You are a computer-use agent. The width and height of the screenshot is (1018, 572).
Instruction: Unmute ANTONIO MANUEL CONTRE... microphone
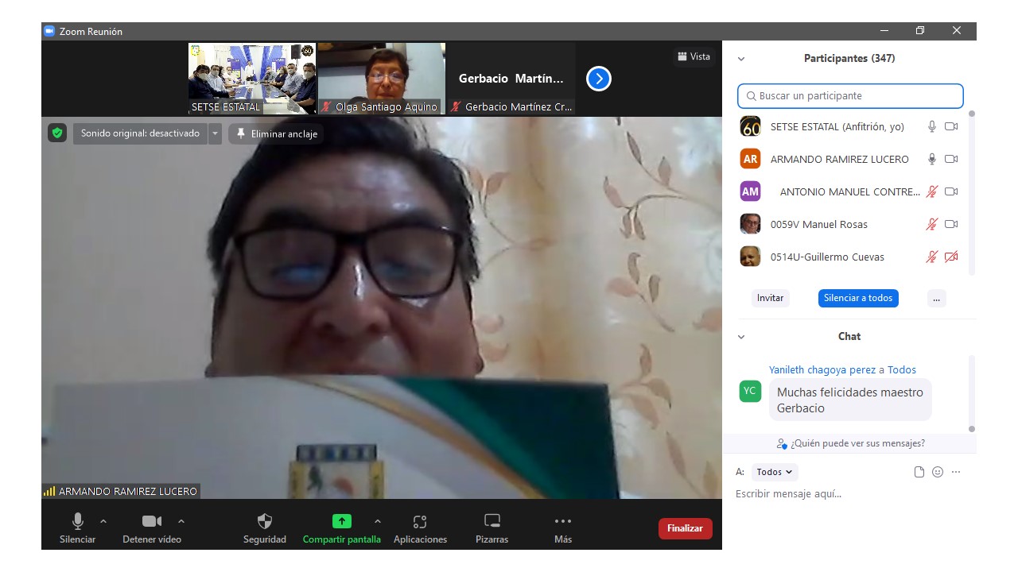932,191
